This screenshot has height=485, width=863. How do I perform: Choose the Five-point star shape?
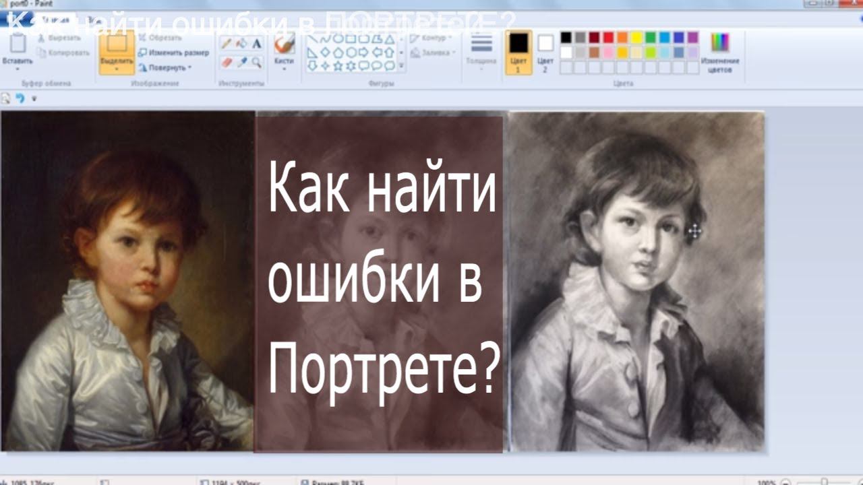[x=338, y=65]
